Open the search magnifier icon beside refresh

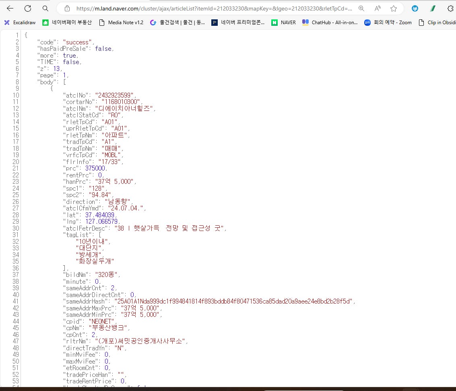[x=45, y=8]
